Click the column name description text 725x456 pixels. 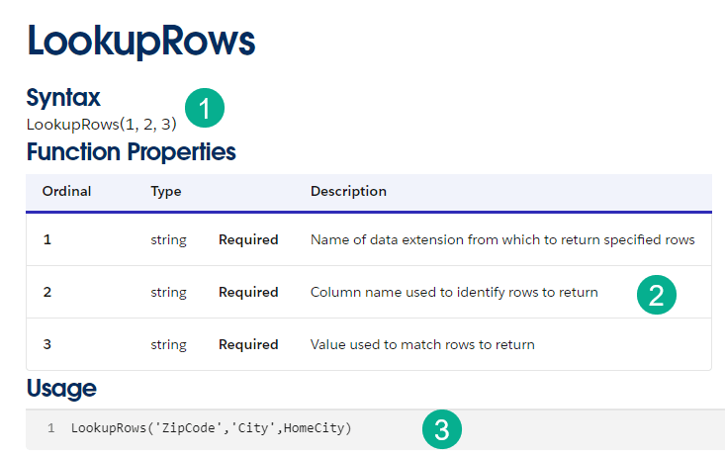[454, 292]
